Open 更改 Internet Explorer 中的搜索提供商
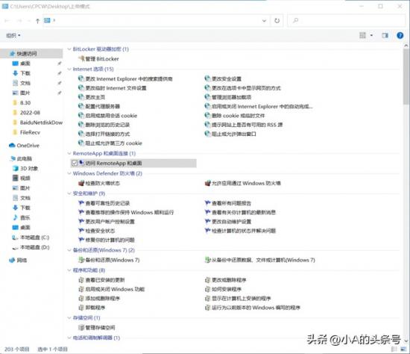This screenshot has width=410, height=354. (125, 78)
